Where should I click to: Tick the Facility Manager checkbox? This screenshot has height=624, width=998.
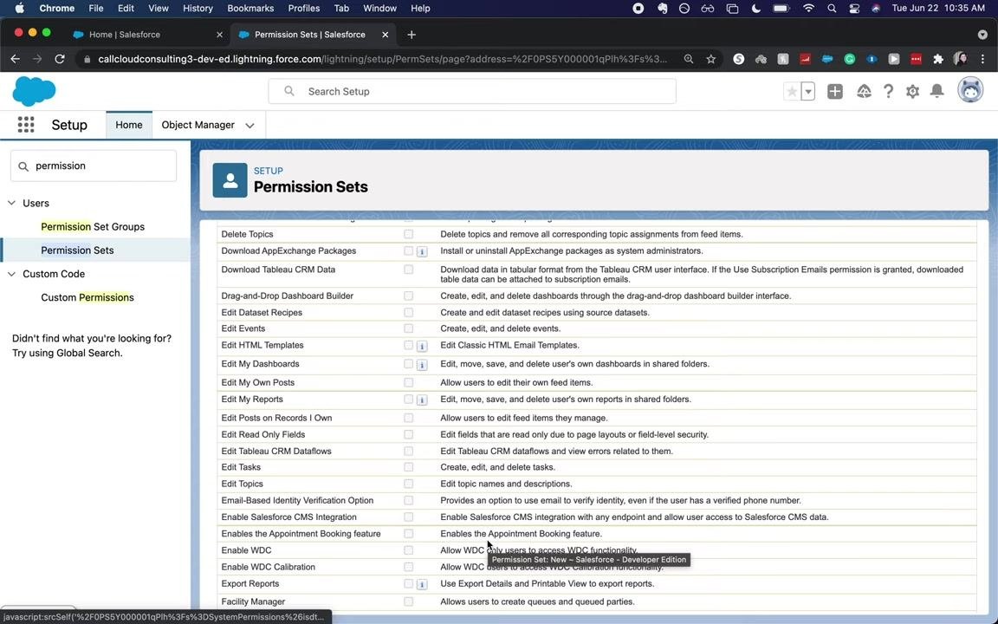click(x=409, y=601)
